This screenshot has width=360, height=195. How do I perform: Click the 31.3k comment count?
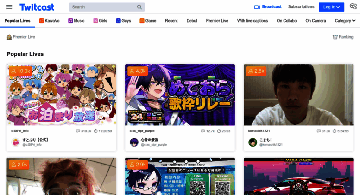tap(323, 131)
